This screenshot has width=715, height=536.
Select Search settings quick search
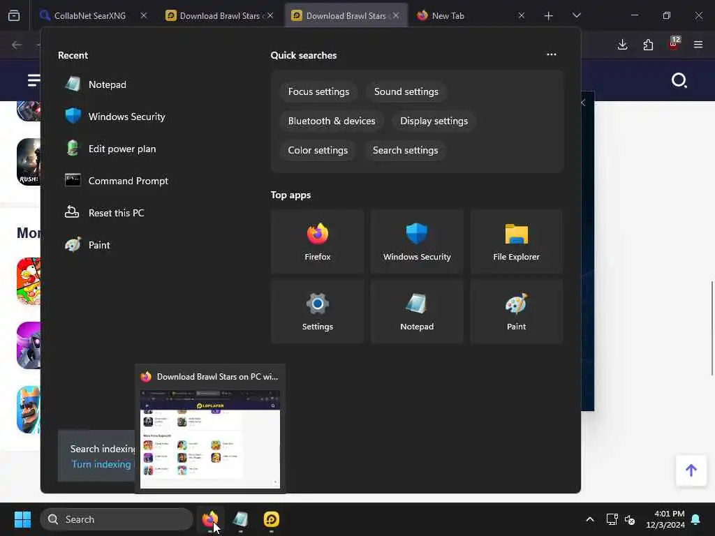(x=406, y=150)
